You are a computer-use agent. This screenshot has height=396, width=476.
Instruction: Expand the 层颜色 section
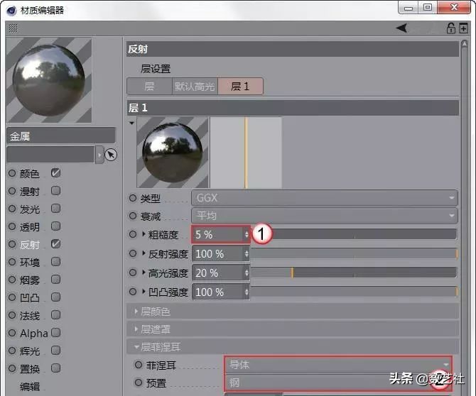[293, 312]
